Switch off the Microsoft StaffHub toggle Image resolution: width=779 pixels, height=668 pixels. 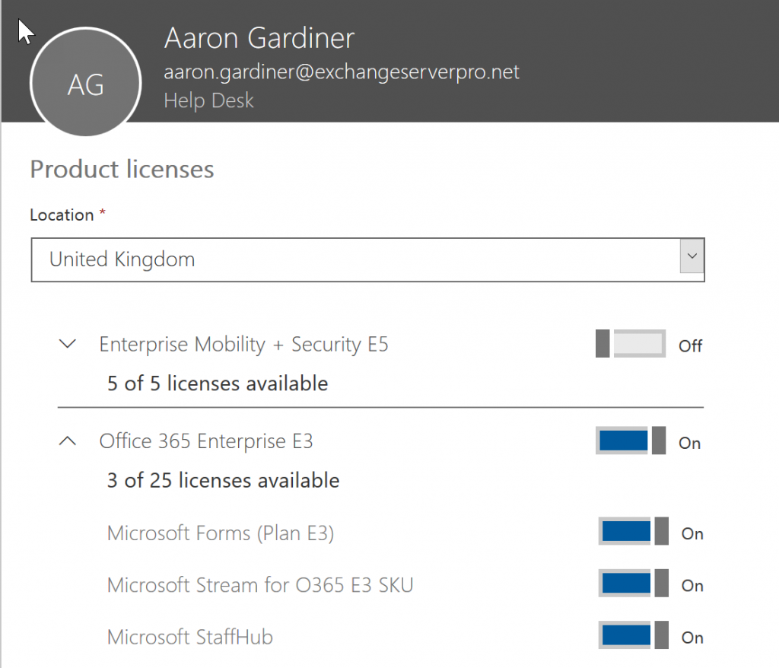point(633,637)
